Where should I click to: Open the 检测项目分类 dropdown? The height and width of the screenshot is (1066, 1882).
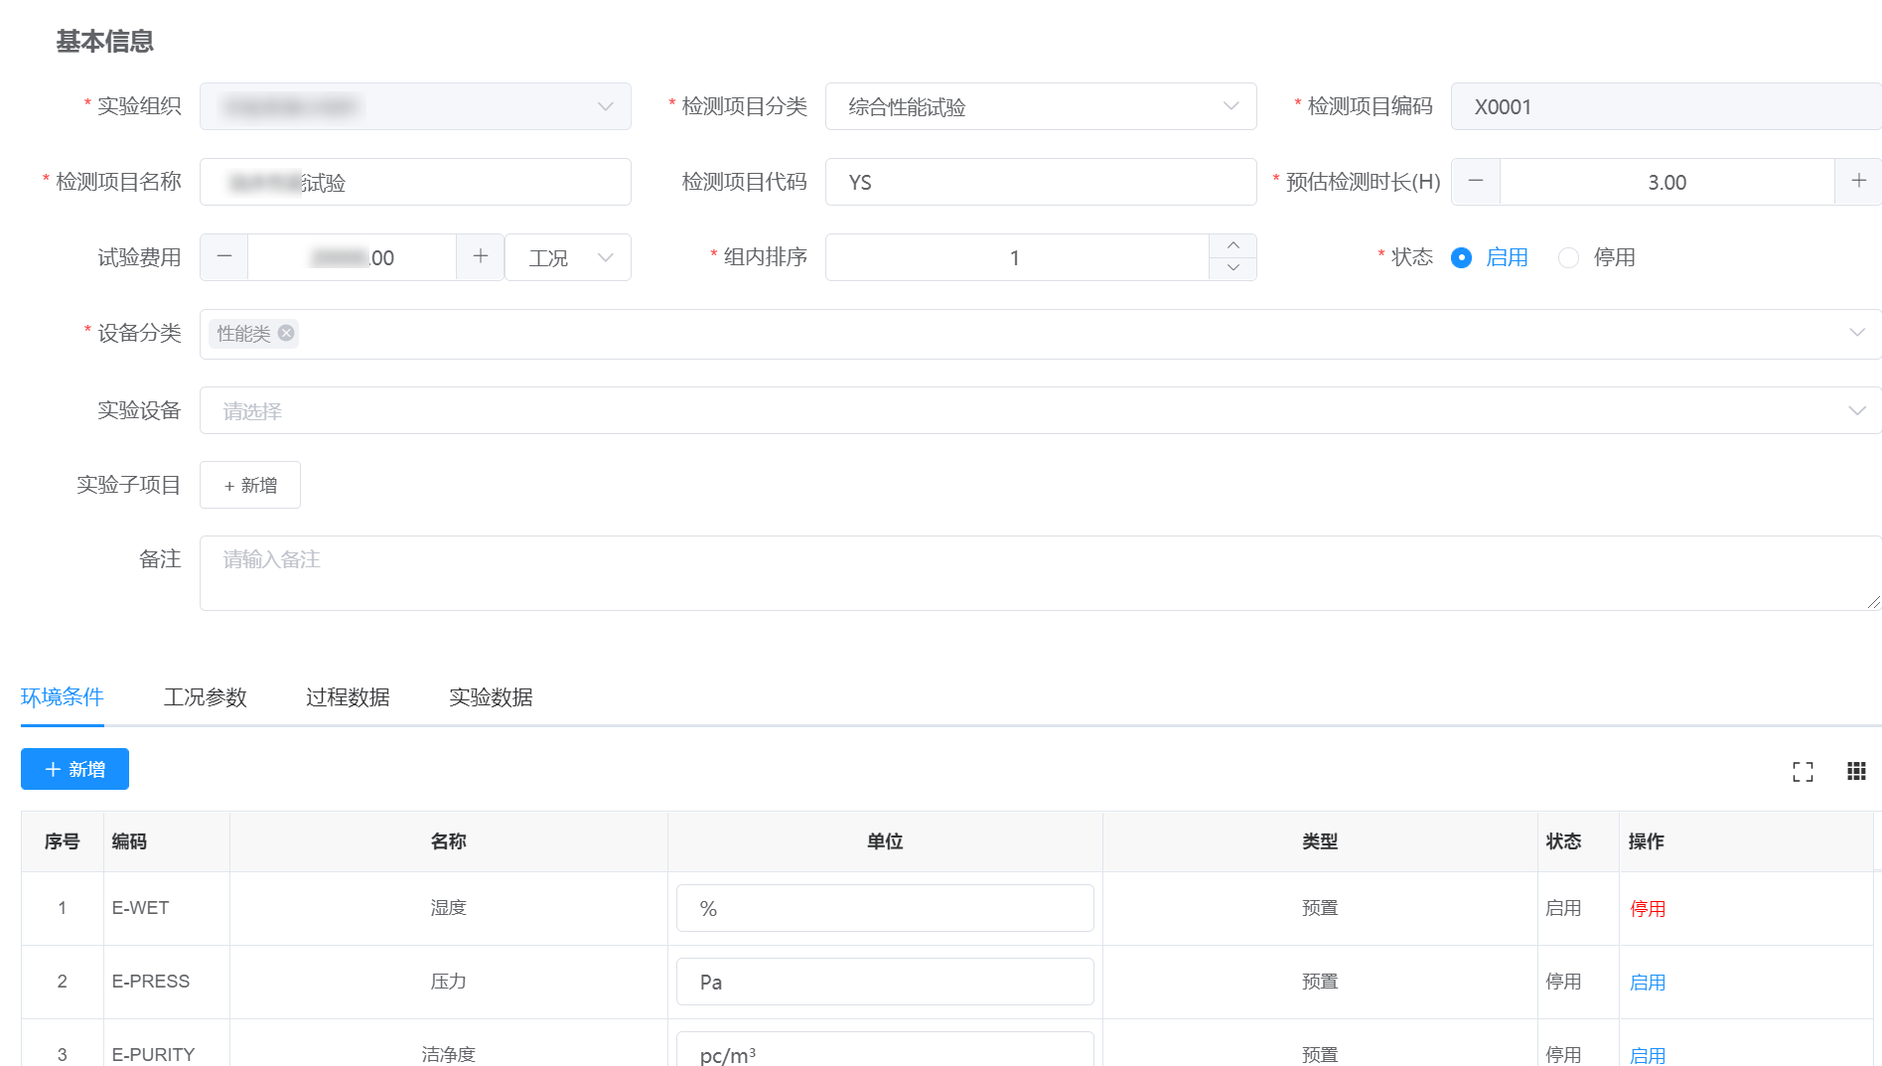tap(1040, 106)
